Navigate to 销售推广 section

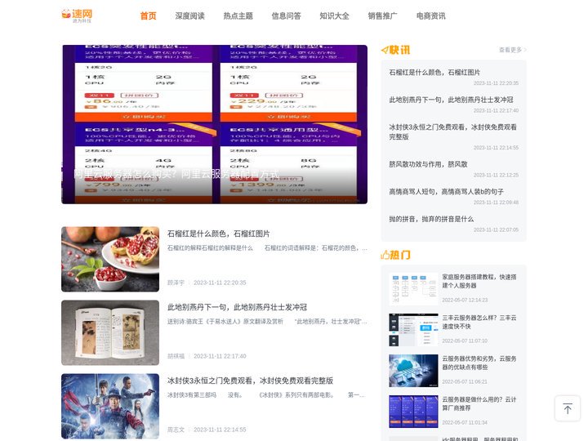[x=382, y=16]
